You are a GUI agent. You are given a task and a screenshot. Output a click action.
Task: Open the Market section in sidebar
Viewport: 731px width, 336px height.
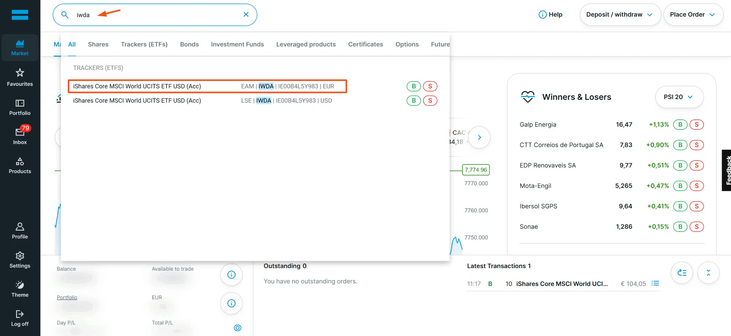tap(20, 48)
